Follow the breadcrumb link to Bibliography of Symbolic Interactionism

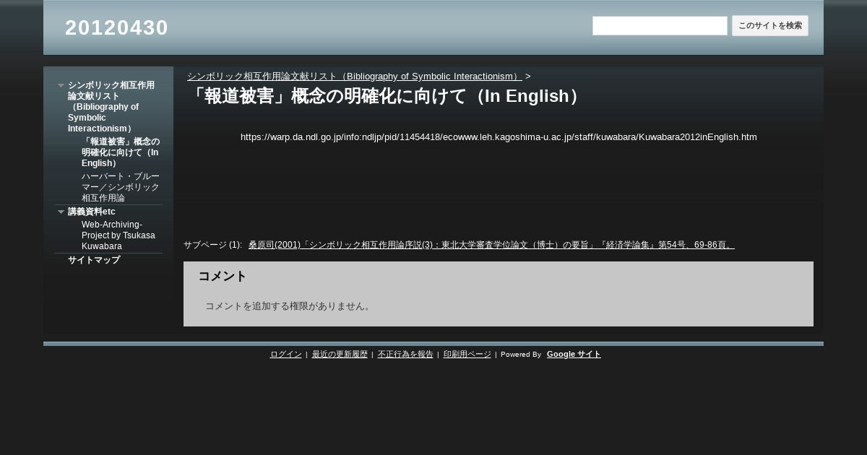(x=355, y=76)
